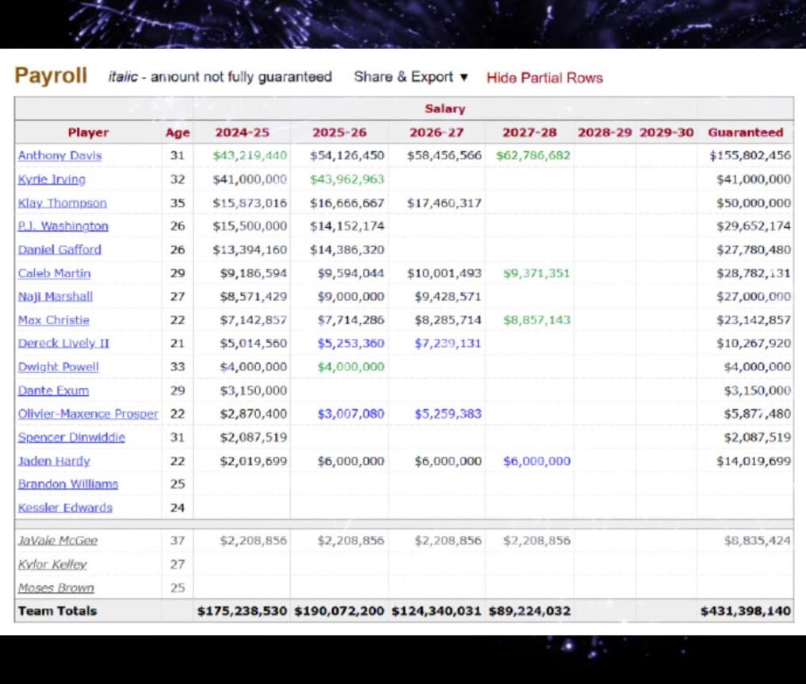This screenshot has height=684, width=806.
Task: Visit Naji Marshall's player page
Action: (x=55, y=296)
